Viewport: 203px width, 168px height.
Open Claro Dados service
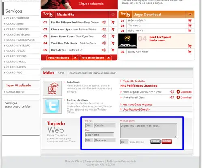pyautogui.click(x=16, y=67)
